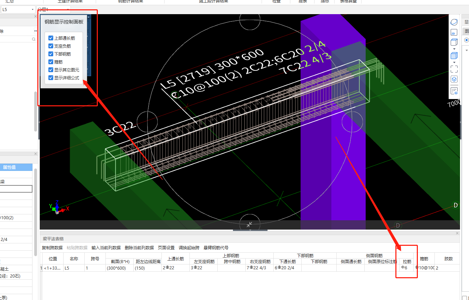This screenshot has width=469, height=300.
Task: Switch to 2D view mode
Action: (454, 32)
